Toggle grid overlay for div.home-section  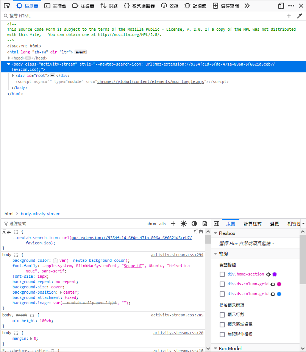tap(222, 274)
